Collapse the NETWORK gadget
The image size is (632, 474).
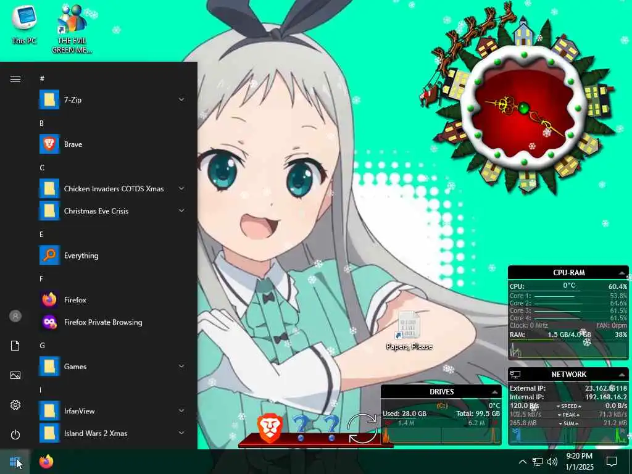click(x=622, y=375)
